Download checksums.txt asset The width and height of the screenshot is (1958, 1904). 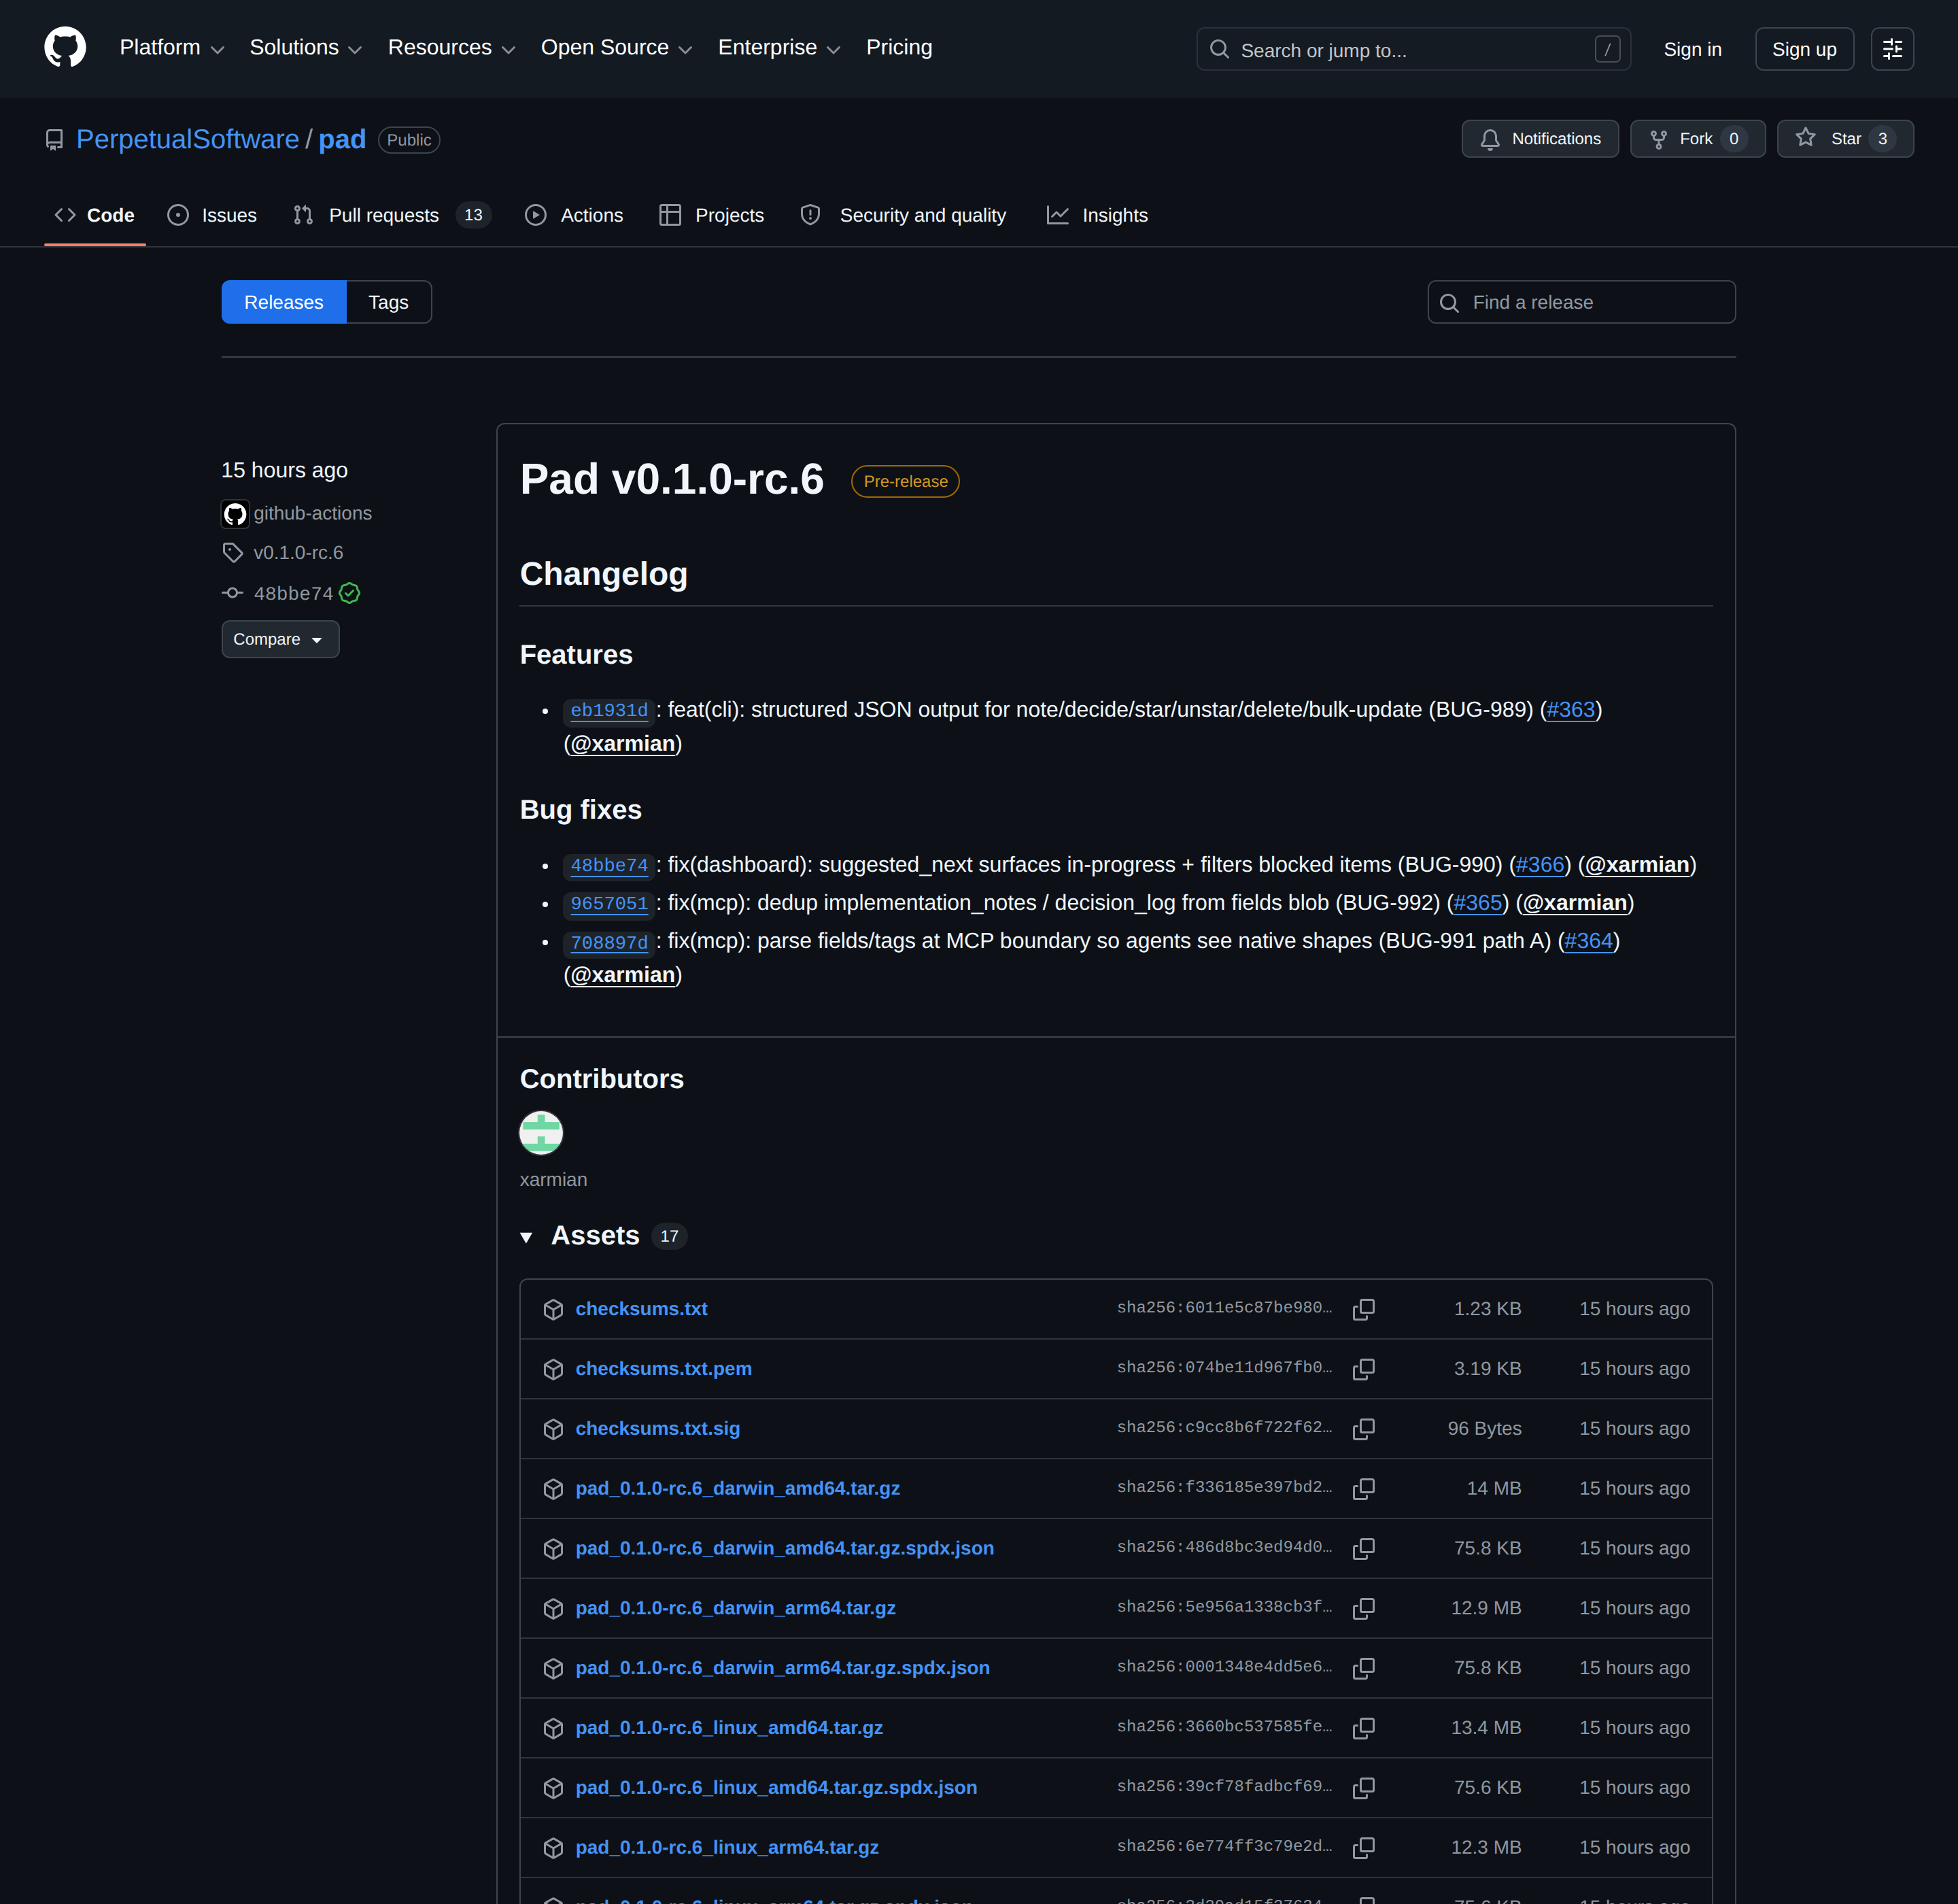click(641, 1309)
